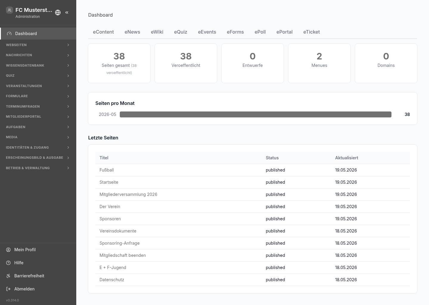
Task: Expand the Aufgaben section chevron
Action: pyautogui.click(x=68, y=127)
